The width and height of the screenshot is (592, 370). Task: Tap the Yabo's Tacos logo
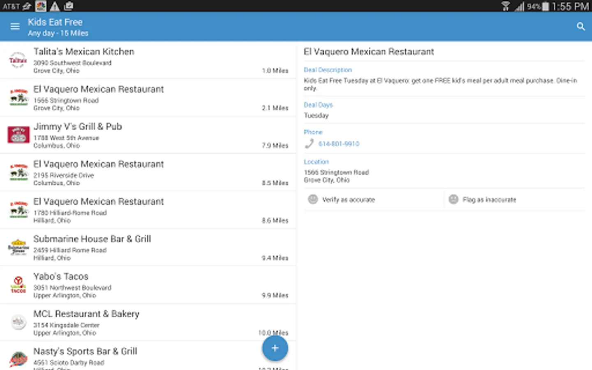[x=18, y=284]
